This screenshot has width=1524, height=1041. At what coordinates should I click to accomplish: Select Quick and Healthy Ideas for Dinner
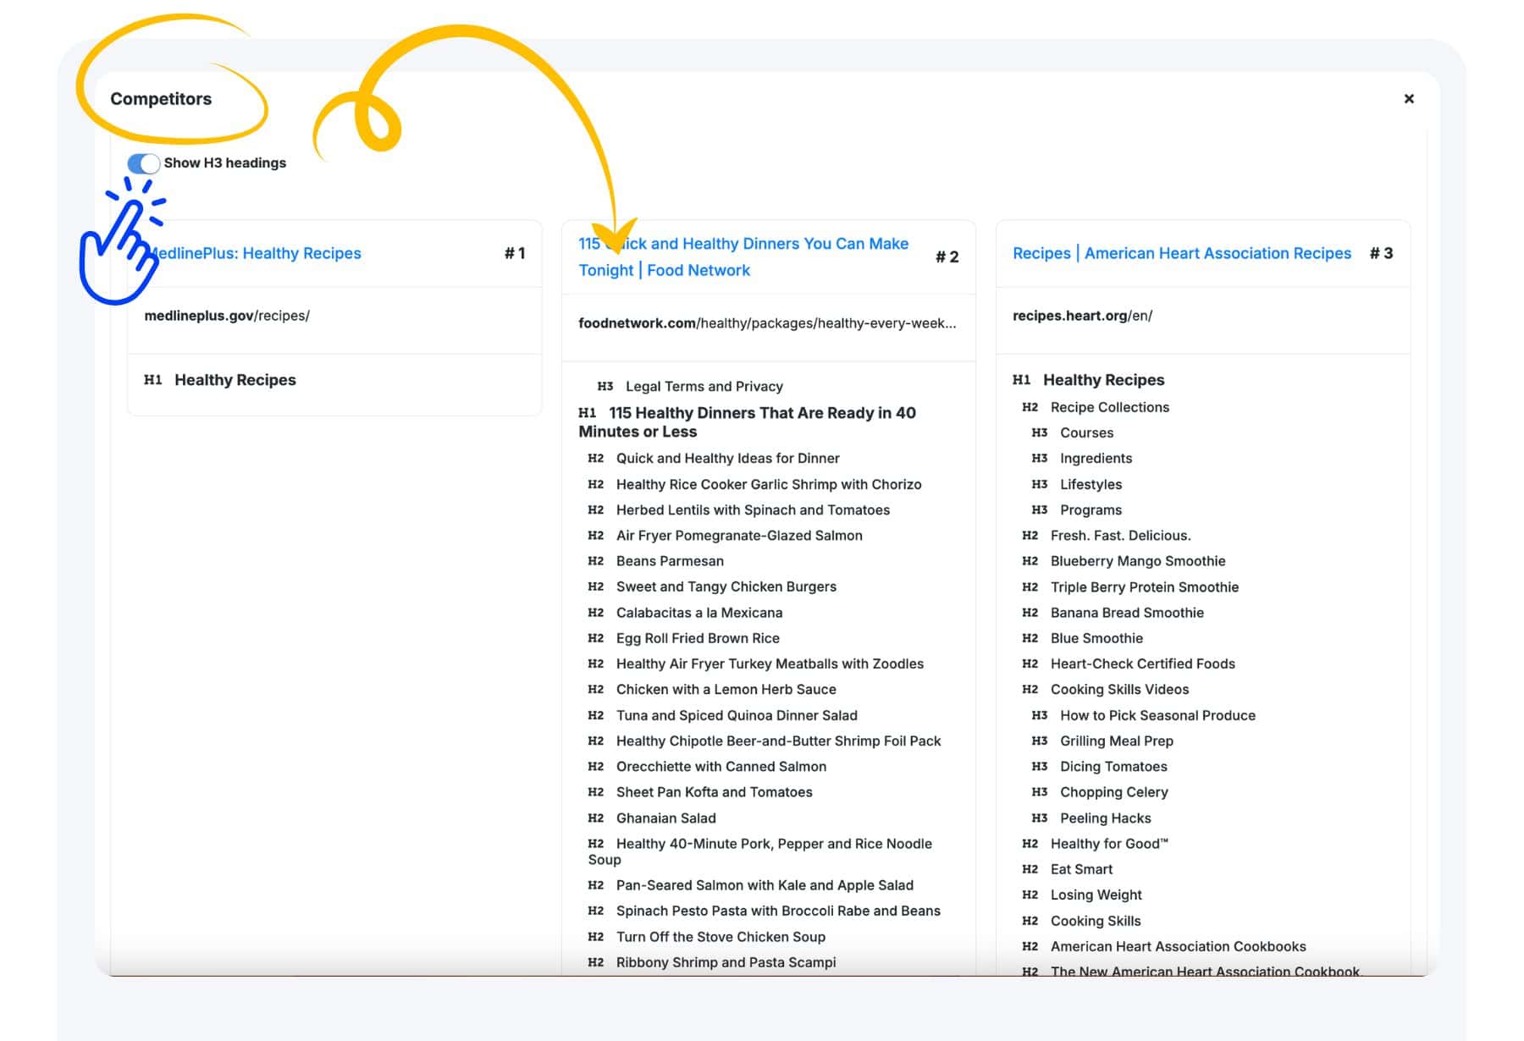(x=728, y=458)
